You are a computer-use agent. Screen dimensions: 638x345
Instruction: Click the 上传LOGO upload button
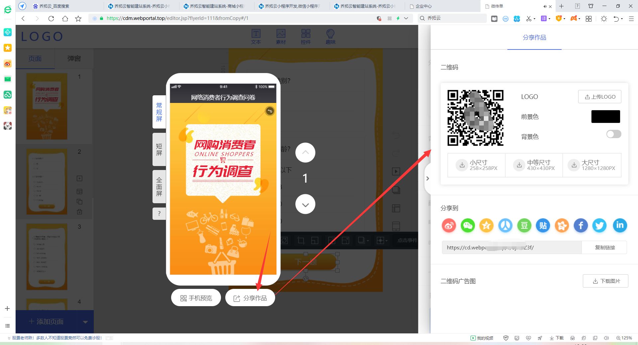(x=600, y=97)
